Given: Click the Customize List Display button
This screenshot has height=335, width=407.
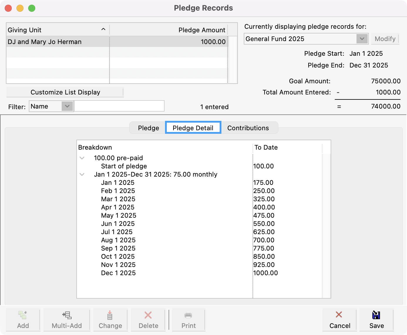Looking at the screenshot, I should (x=65, y=92).
